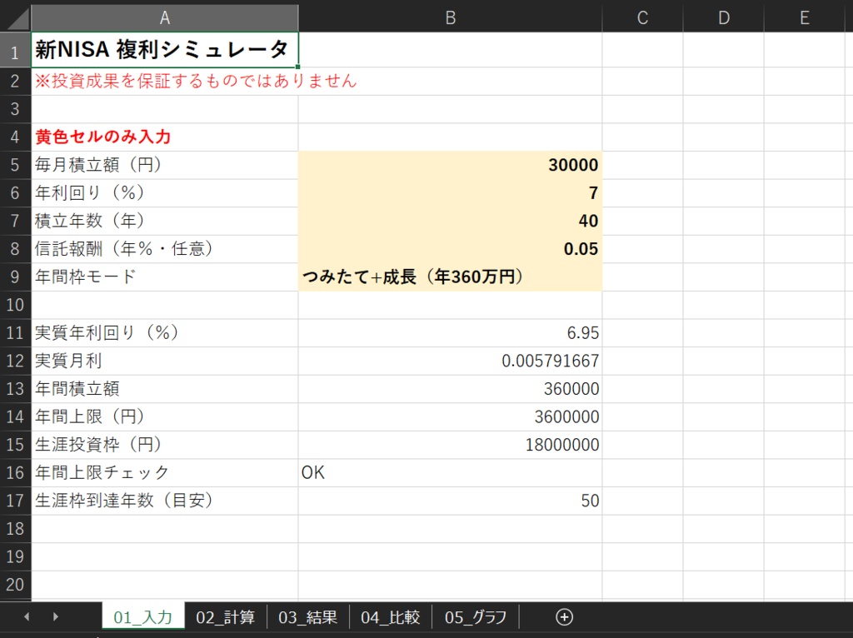Image resolution: width=853 pixels, height=638 pixels.
Task: Click the 年間上限チェック cell showing OK
Action: [450, 472]
